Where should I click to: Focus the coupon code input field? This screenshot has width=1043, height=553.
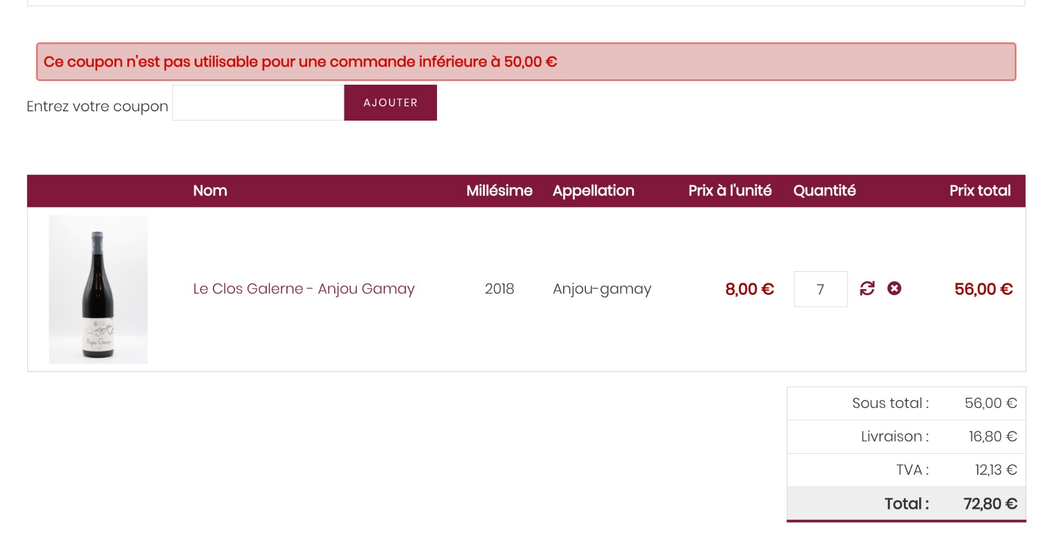point(258,103)
